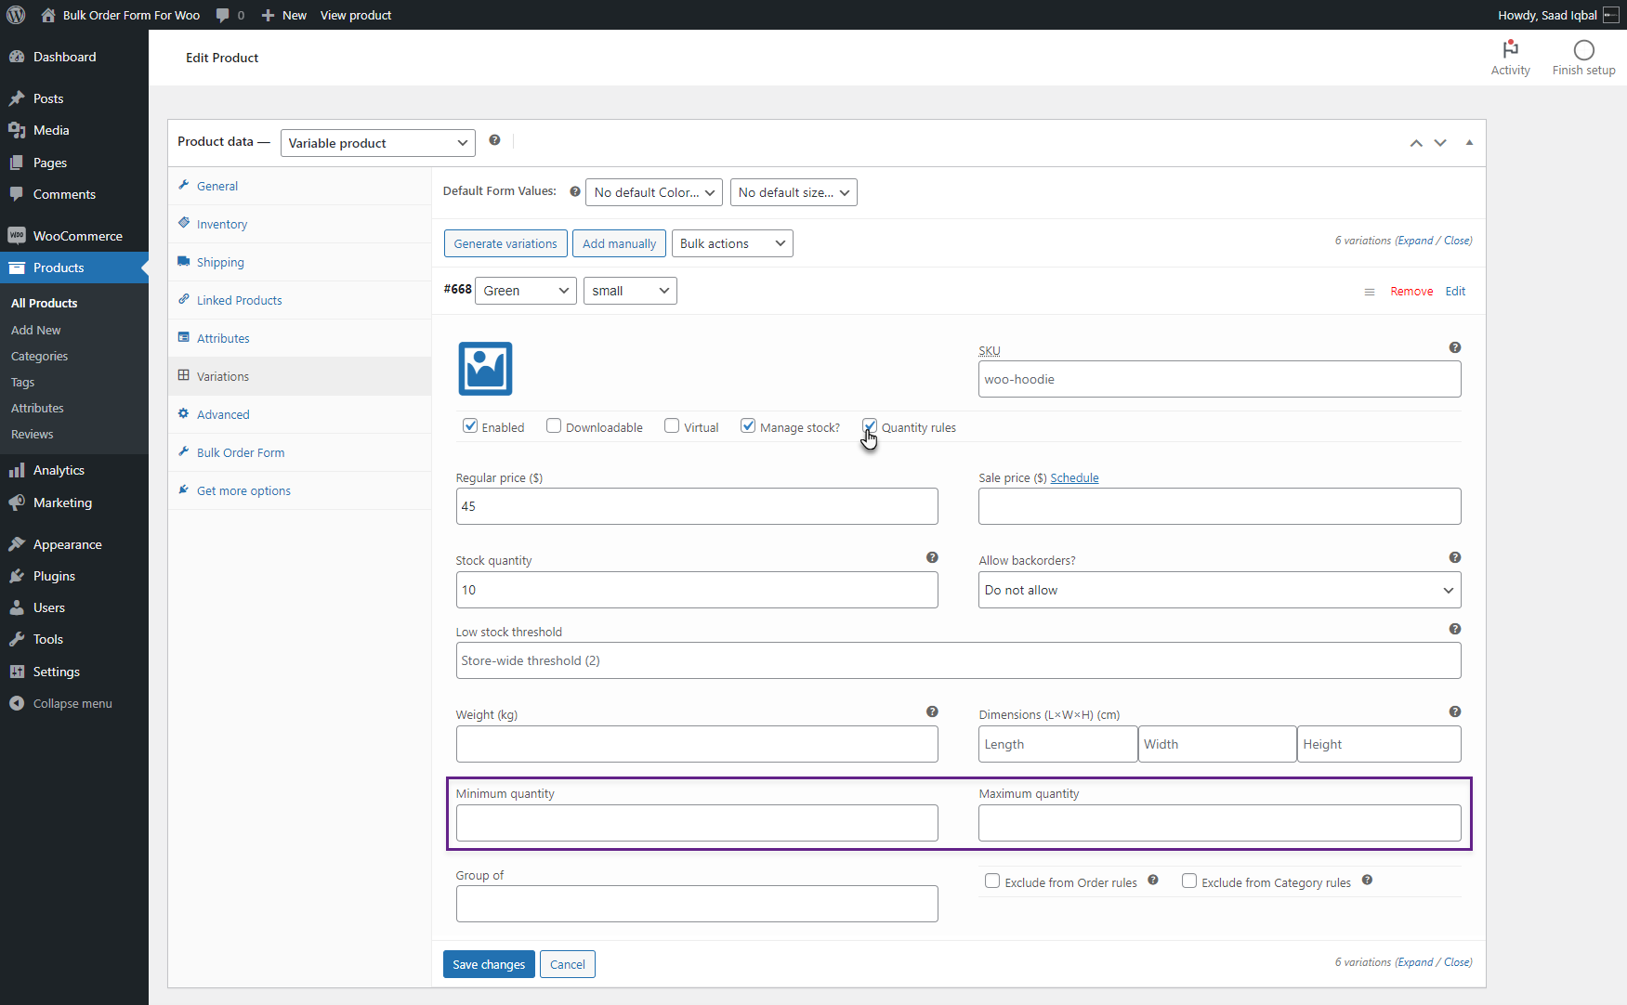
Task: Open the Linked Products tab
Action: click(299, 300)
